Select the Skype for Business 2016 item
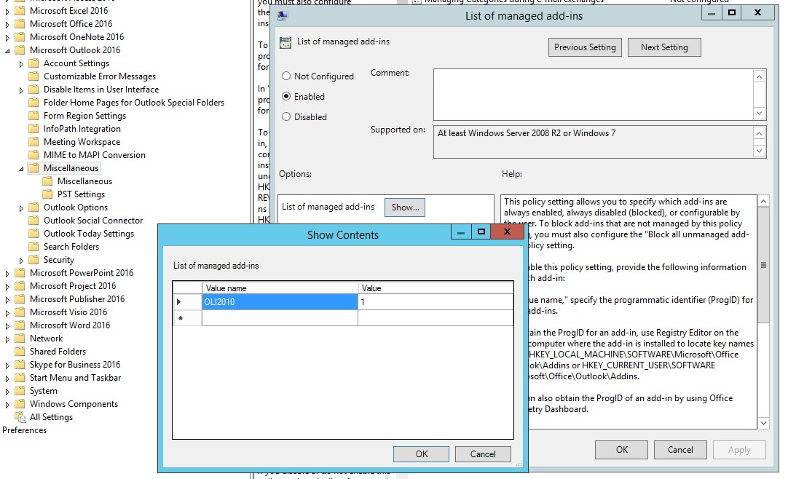This screenshot has height=479, width=788. 75,365
